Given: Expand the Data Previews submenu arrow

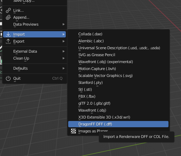Looking at the screenshot, I should pos(63,24).
